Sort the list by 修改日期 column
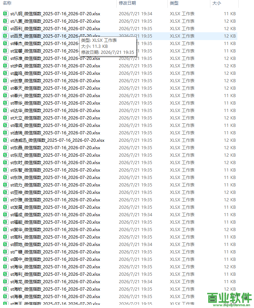This screenshot has width=254, height=308. (127, 3)
